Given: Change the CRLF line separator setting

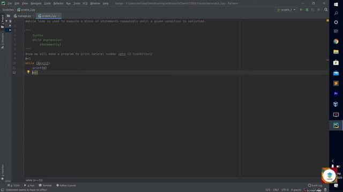Looking at the screenshot, I should (x=275, y=190).
